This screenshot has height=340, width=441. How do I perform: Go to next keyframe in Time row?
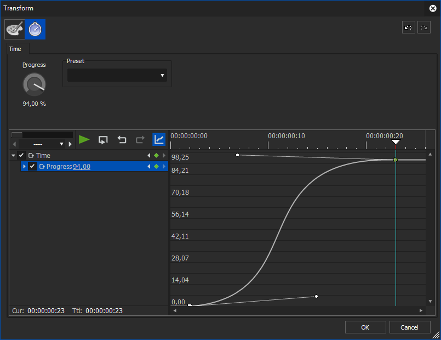click(164, 155)
